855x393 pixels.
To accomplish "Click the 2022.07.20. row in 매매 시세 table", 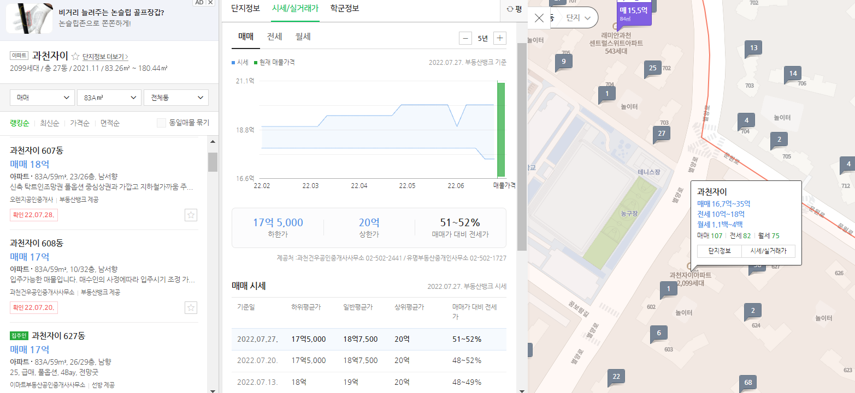I will point(369,361).
